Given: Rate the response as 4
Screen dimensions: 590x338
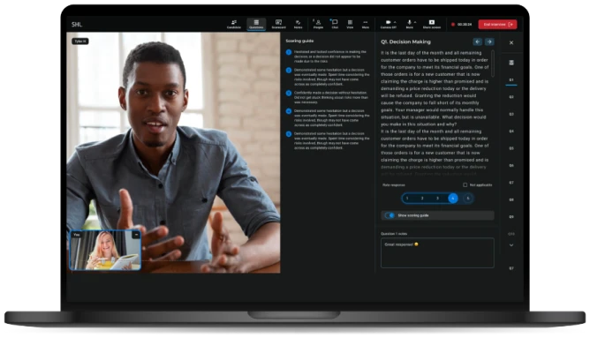Looking at the screenshot, I should pyautogui.click(x=453, y=199).
